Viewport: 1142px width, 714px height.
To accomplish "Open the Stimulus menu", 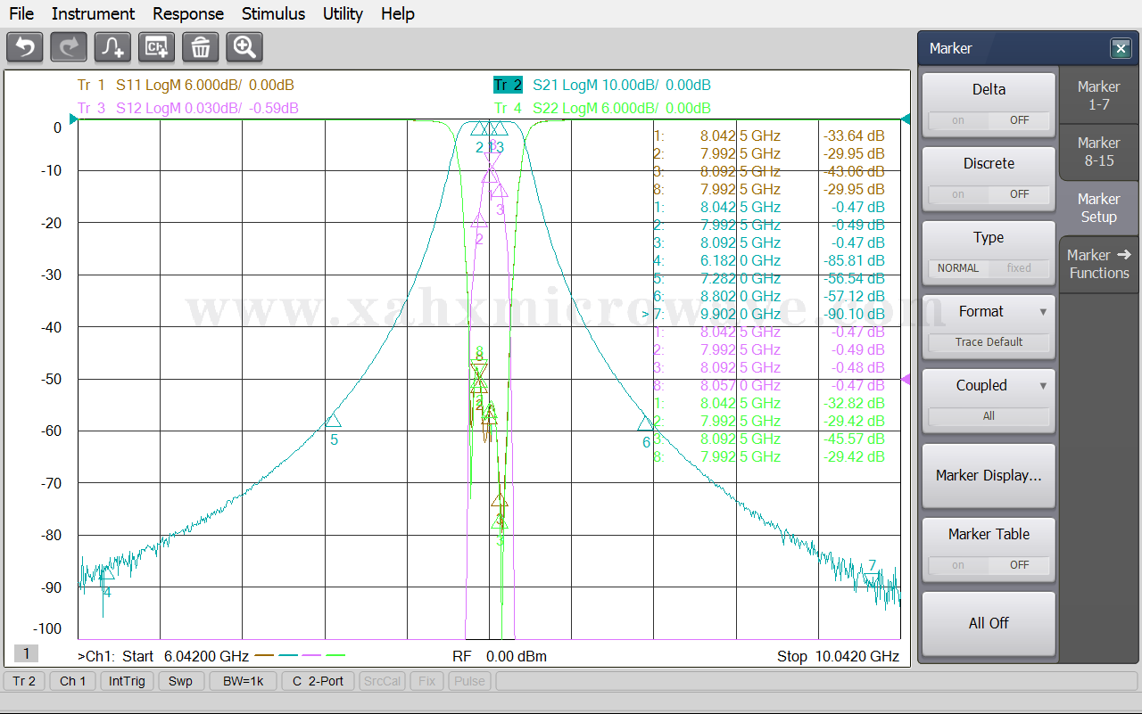I will [x=273, y=13].
